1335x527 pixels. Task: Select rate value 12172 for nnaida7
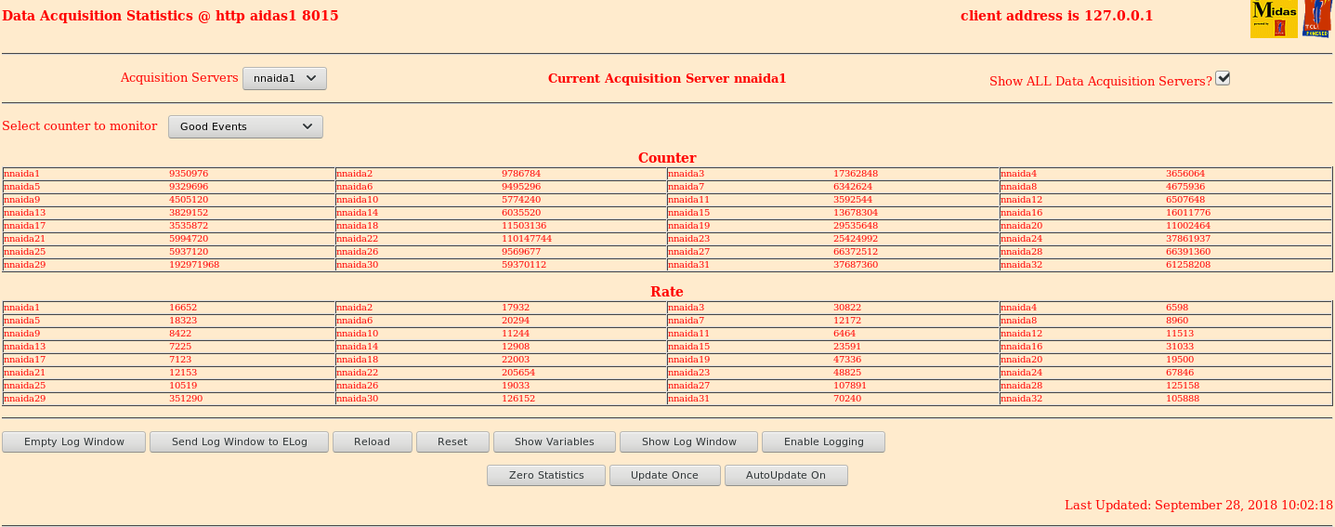click(847, 321)
